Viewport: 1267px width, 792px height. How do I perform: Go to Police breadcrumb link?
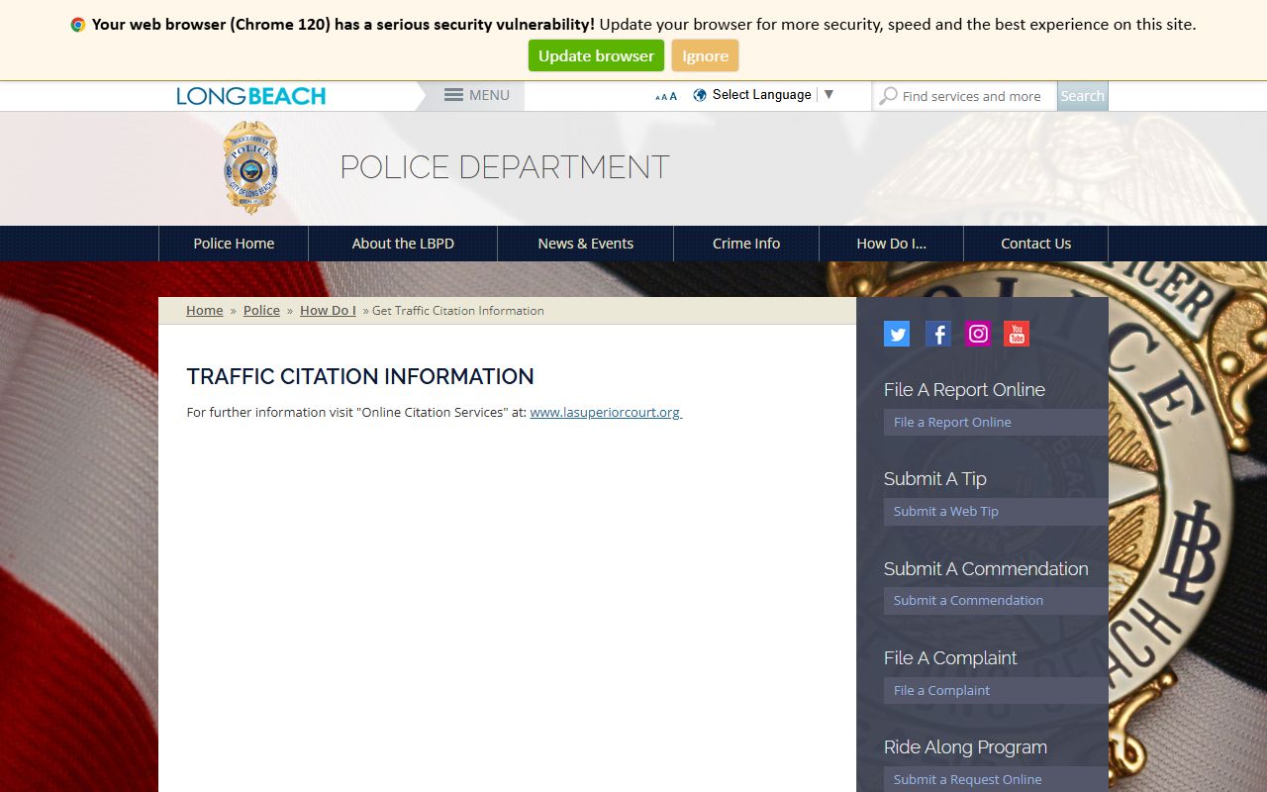pyautogui.click(x=261, y=310)
